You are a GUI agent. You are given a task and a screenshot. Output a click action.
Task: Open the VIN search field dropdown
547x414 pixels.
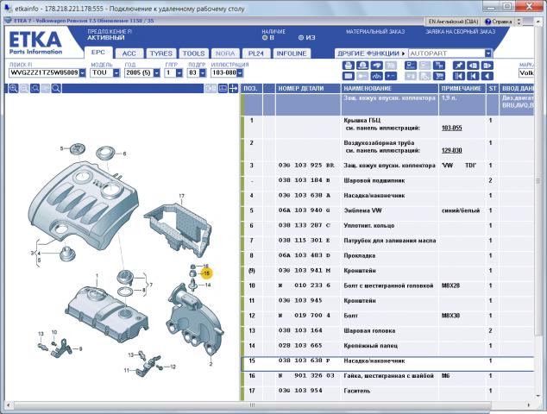82,73
